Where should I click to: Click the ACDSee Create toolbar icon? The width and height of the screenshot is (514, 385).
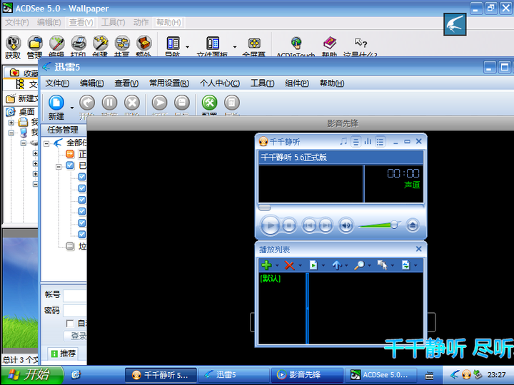pyautogui.click(x=101, y=43)
